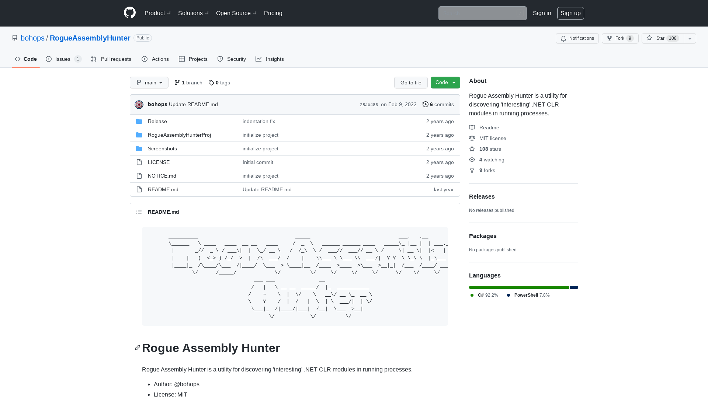This screenshot has height=398, width=708.
Task: Open the Packages section heading
Action: pos(483,236)
